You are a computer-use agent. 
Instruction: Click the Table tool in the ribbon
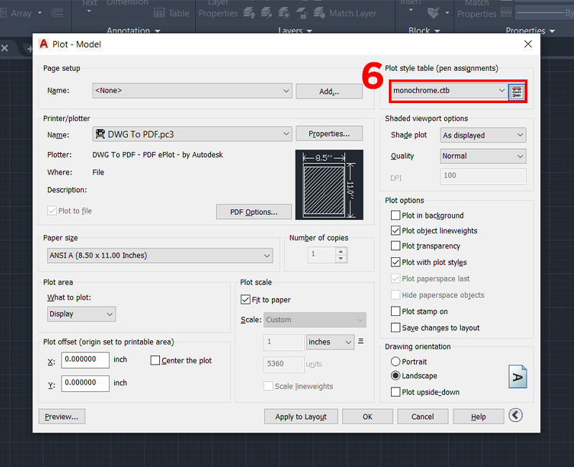[x=172, y=13]
